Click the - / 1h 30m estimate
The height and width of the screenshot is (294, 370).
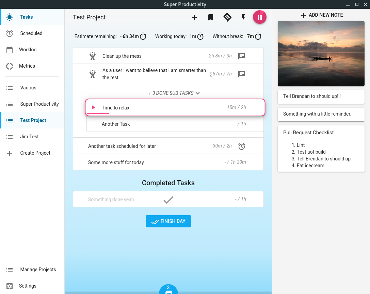click(235, 162)
